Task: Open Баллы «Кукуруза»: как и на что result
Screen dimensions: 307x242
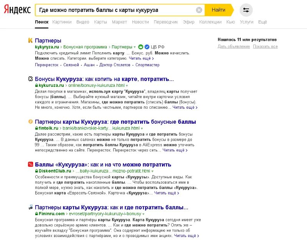Action: tap(103, 164)
